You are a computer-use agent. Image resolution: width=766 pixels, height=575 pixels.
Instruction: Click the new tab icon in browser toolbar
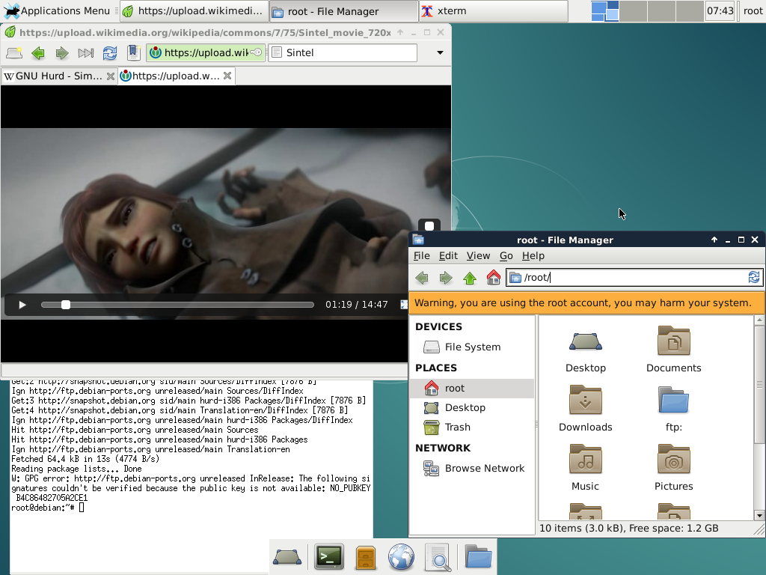tap(14, 53)
